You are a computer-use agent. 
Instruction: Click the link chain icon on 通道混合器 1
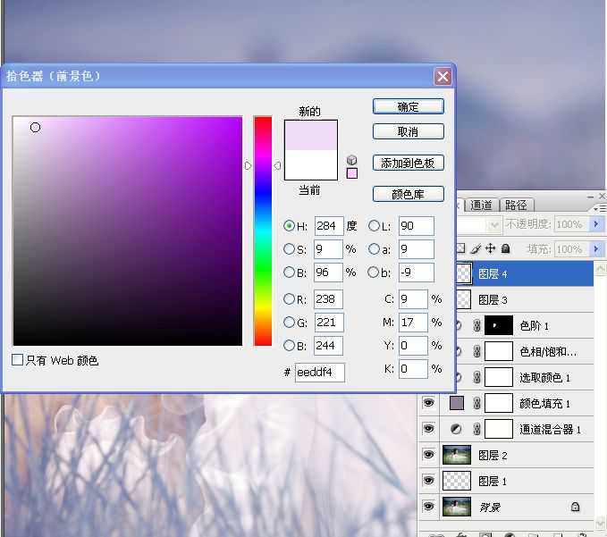coord(477,429)
